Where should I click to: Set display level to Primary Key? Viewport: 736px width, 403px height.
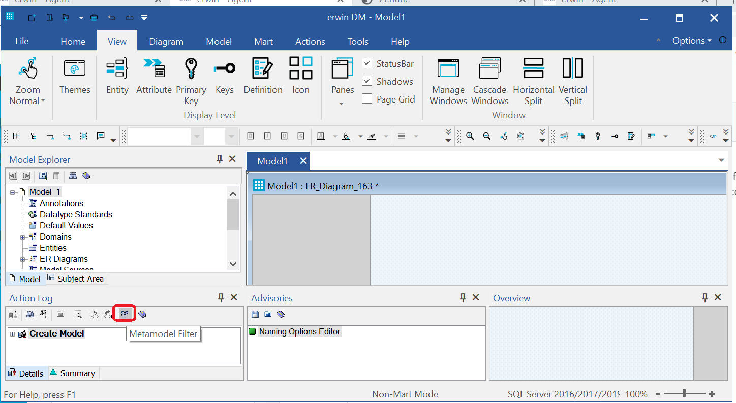click(x=191, y=80)
